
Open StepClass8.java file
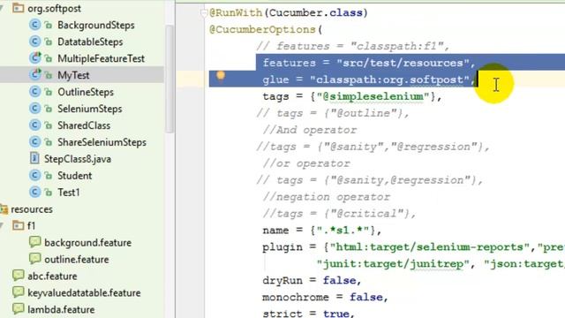pyautogui.click(x=78, y=159)
